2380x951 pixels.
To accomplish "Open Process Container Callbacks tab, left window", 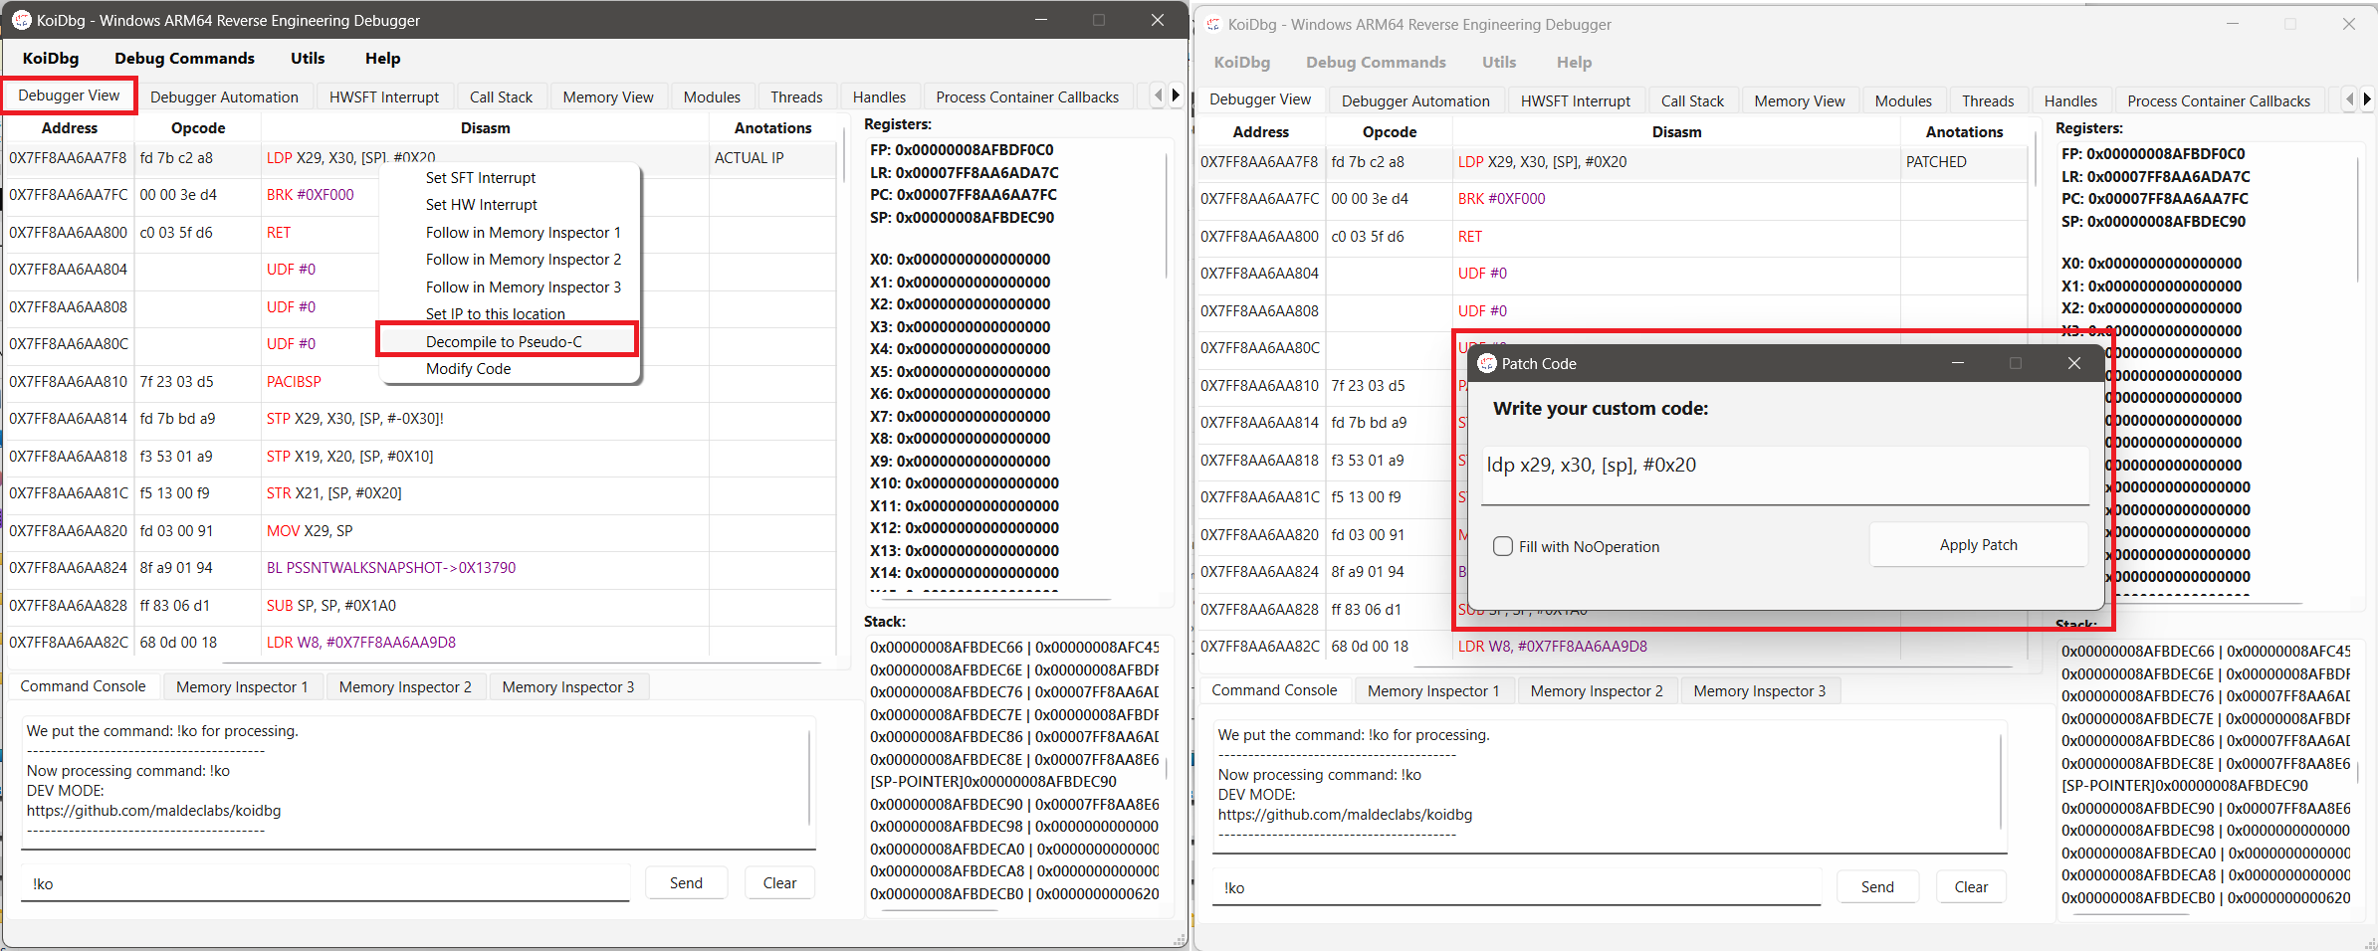I will (x=1027, y=96).
